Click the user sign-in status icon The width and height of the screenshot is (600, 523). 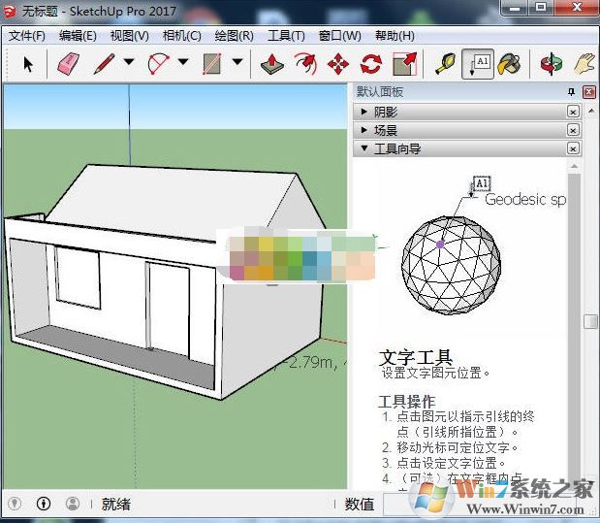pyautogui.click(x=73, y=504)
